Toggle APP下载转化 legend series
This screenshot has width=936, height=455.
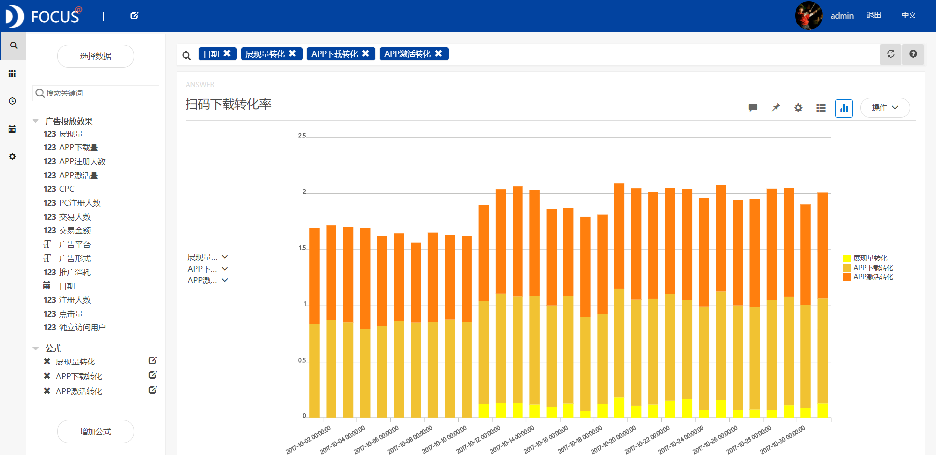[872, 268]
